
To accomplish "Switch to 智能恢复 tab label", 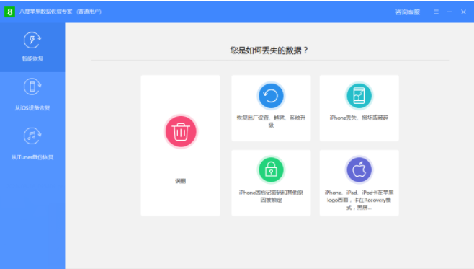I will [x=32, y=58].
